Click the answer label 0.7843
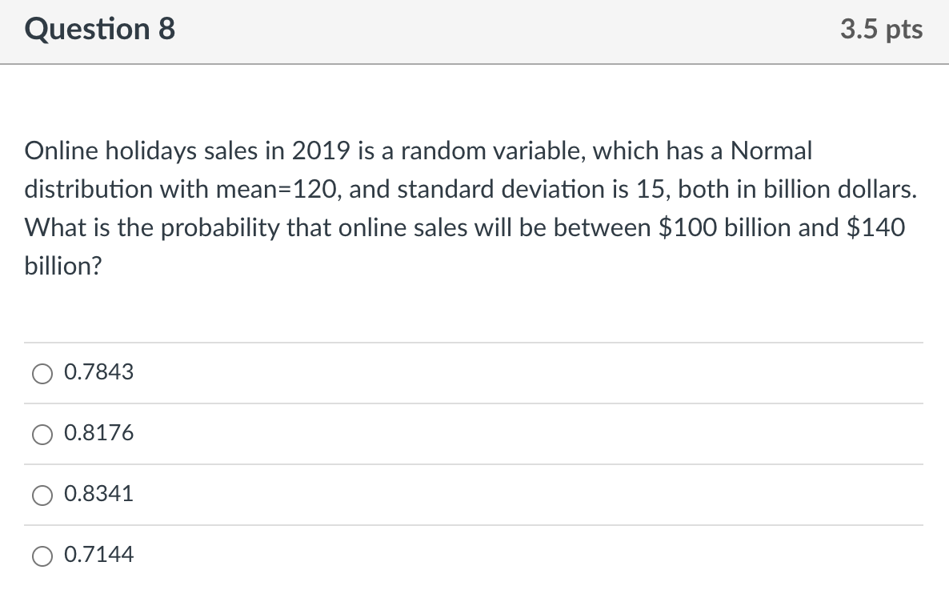The width and height of the screenshot is (949, 610). pos(98,372)
